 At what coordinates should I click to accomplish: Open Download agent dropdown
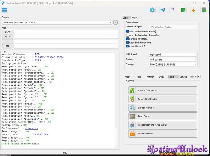tap(173, 27)
